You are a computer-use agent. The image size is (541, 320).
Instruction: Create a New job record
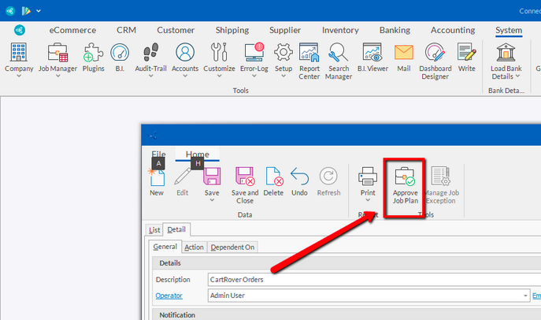[157, 181]
